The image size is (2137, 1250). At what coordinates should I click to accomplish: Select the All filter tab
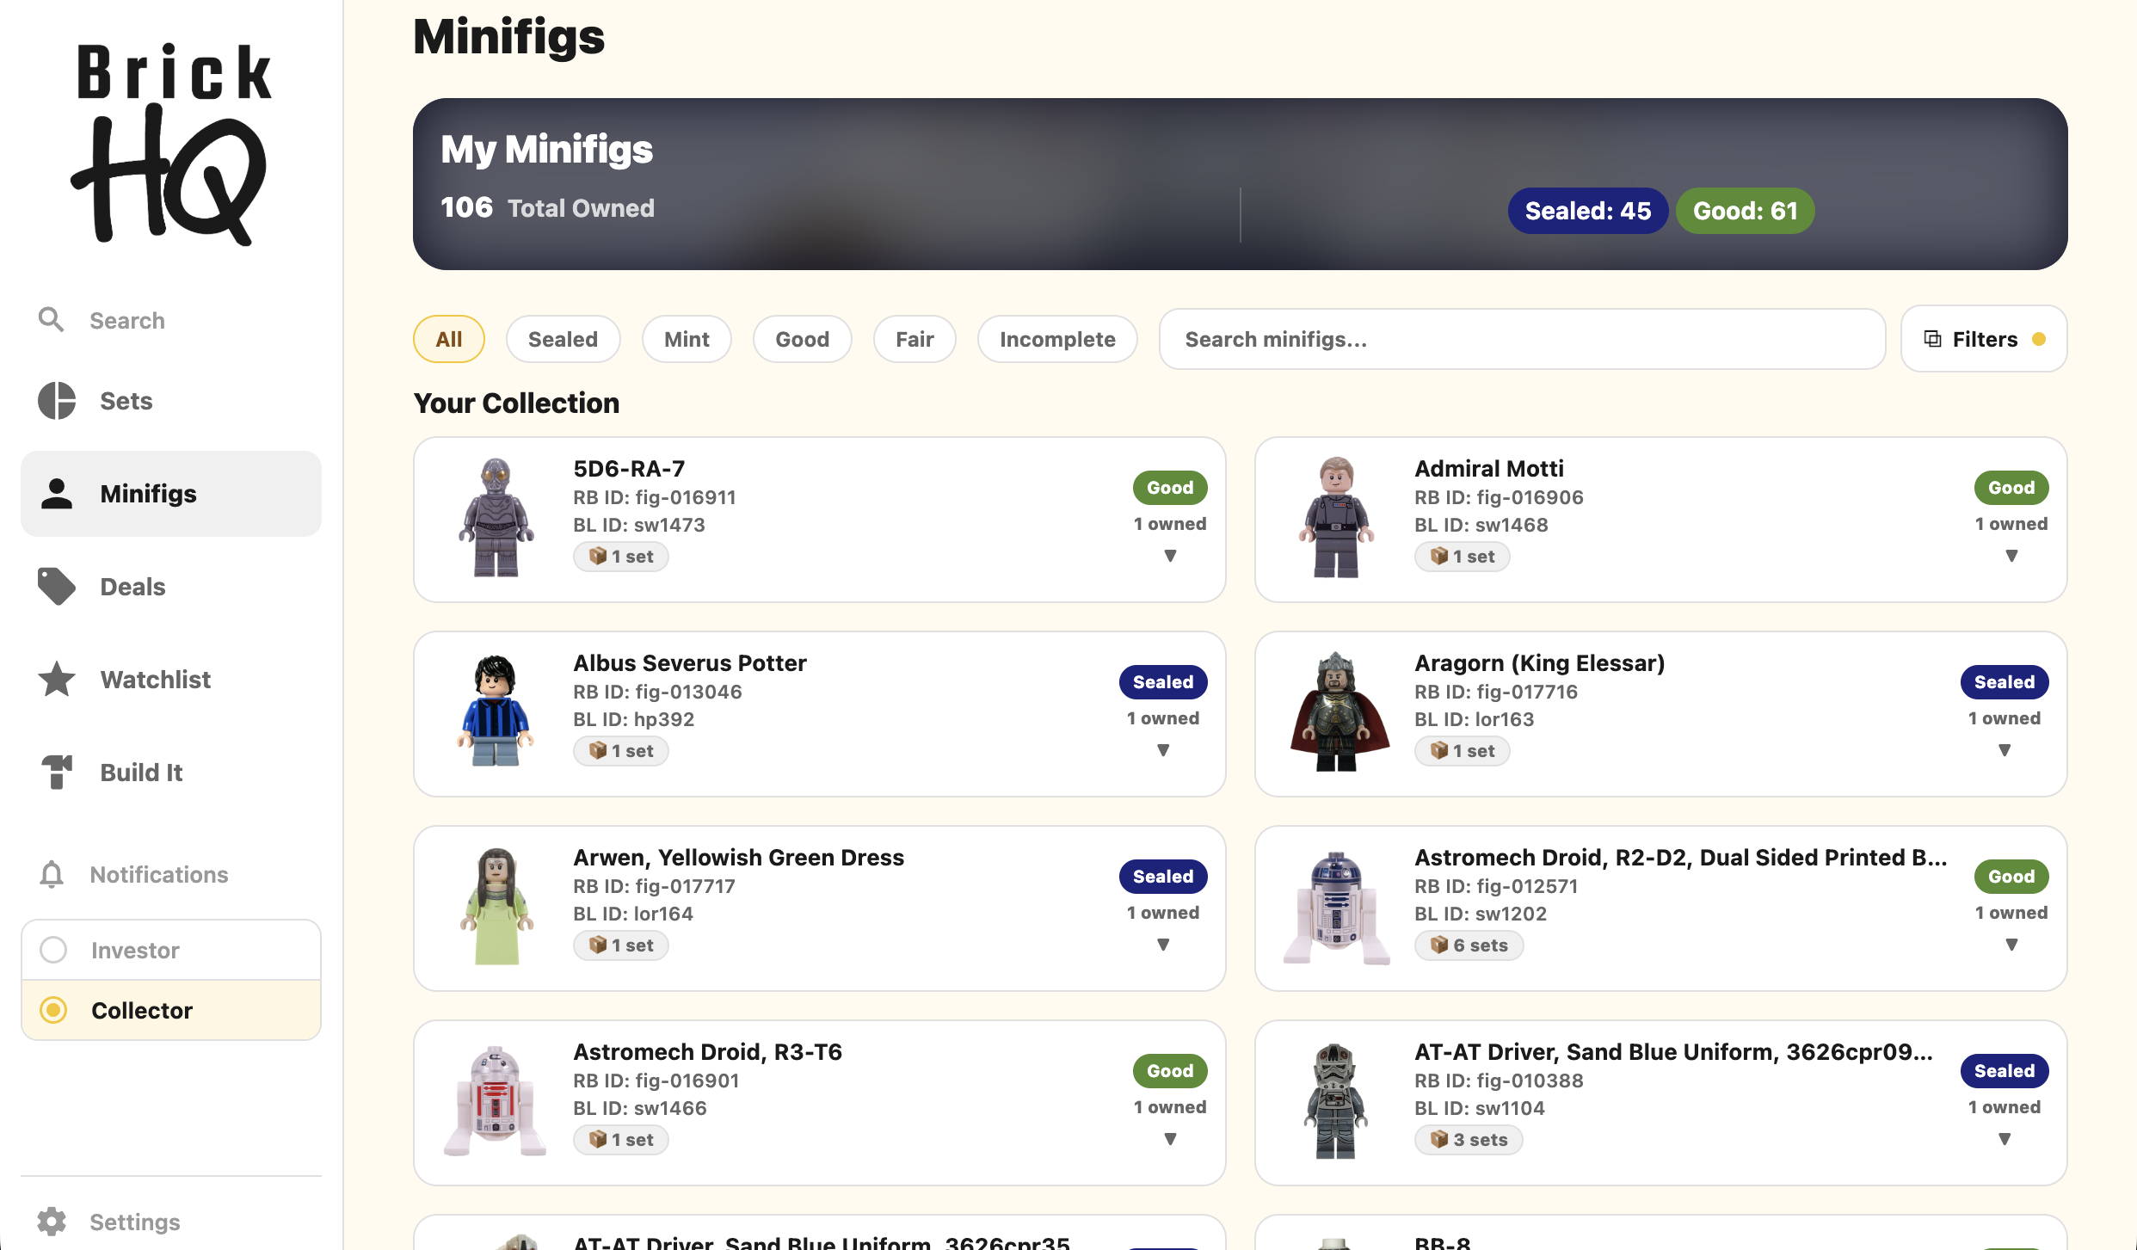pos(449,339)
